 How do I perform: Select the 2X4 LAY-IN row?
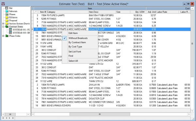point(112,85)
